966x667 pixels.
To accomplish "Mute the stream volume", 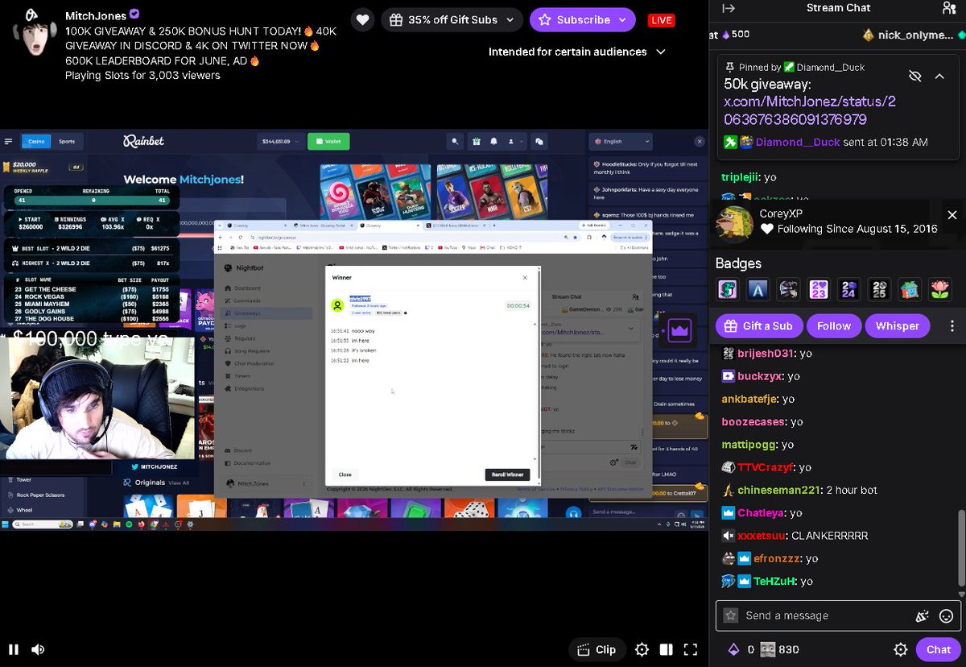I will tap(38, 649).
